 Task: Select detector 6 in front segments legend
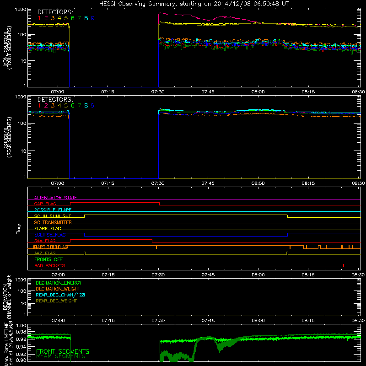click(x=73, y=18)
